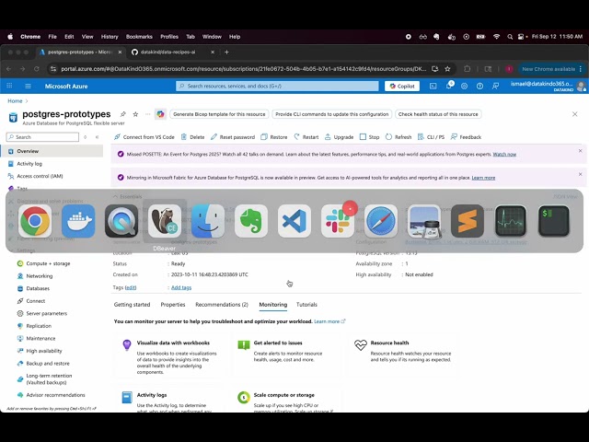Viewport: 589px width, 442px height.
Task: Click Add tags link
Action: click(181, 287)
